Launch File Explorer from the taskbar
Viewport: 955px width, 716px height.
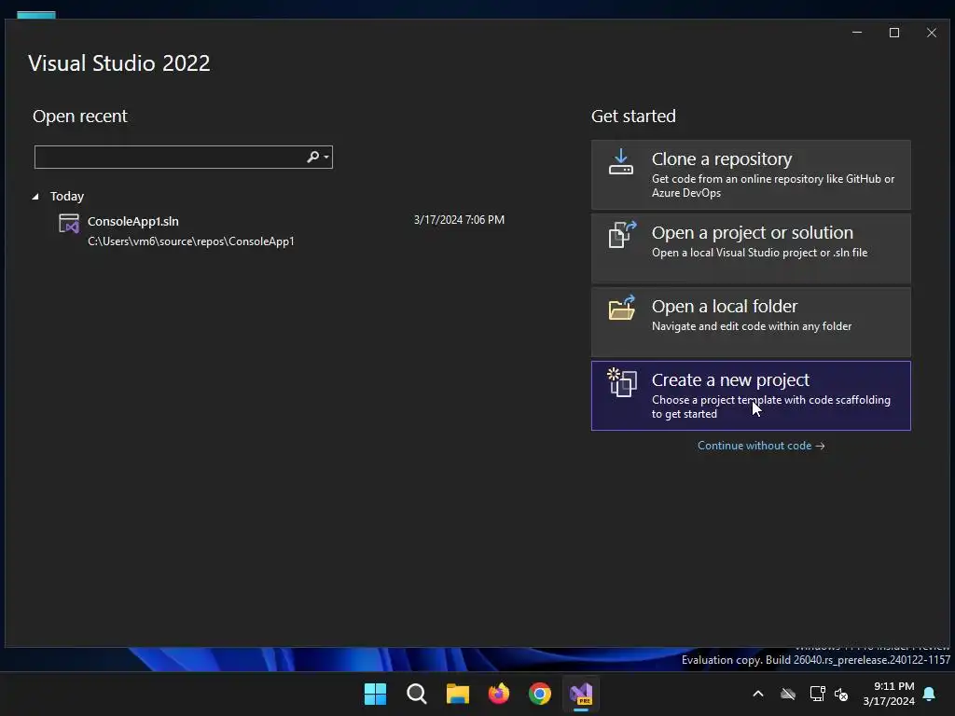pos(457,694)
